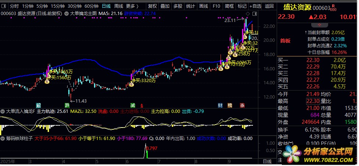Viewport: 359px width, 166px height.
Task: Click the 买一 order row
Action: point(317,60)
